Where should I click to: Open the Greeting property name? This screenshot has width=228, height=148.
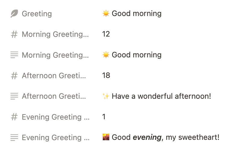tap(37, 14)
